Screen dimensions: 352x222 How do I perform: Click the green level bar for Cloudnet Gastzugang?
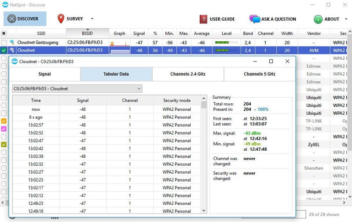click(x=227, y=43)
